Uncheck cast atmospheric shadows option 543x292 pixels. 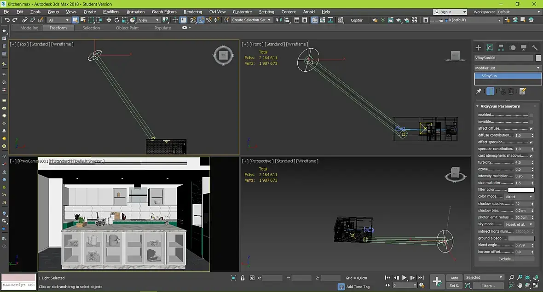point(531,156)
